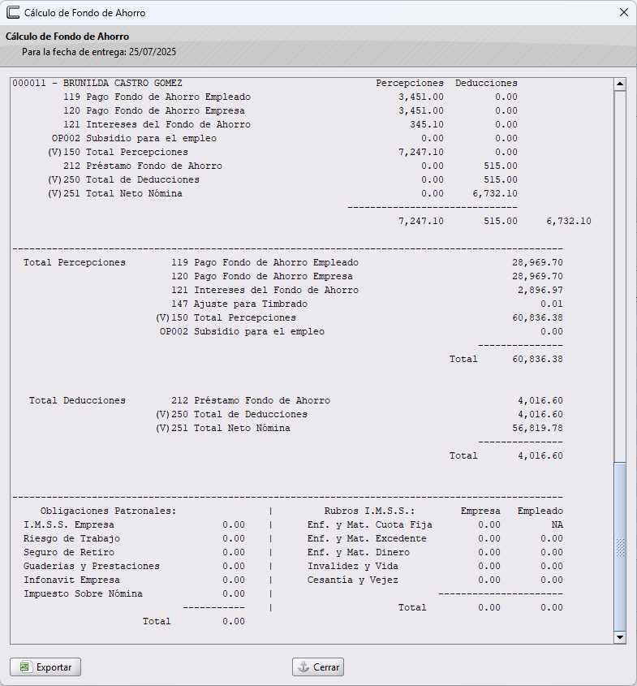Click the Exportar button

click(45, 667)
